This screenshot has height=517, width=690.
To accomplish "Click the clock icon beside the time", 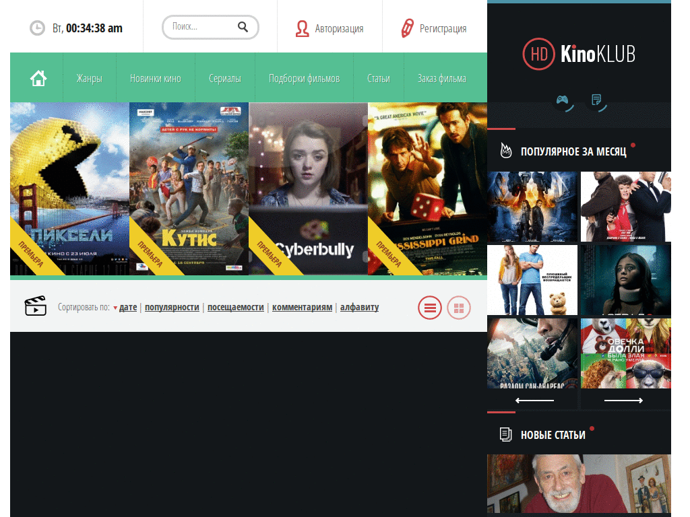I will coord(38,28).
